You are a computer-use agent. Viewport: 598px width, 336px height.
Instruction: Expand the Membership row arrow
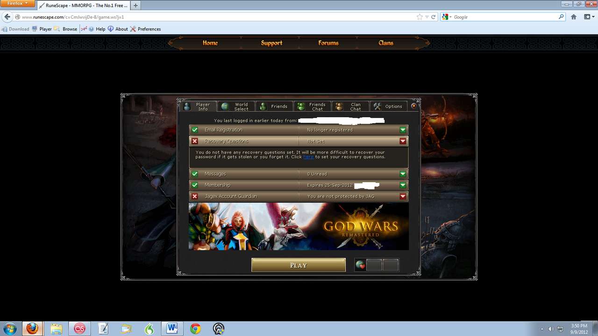coord(403,185)
